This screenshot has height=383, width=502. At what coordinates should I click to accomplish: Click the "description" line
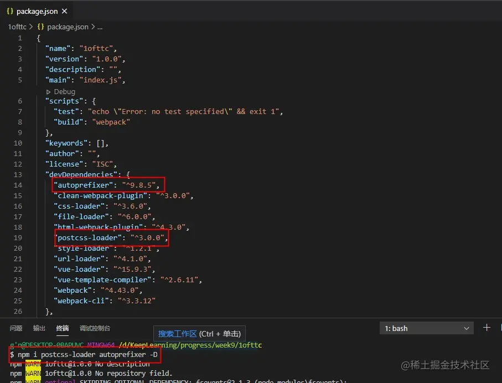point(83,70)
